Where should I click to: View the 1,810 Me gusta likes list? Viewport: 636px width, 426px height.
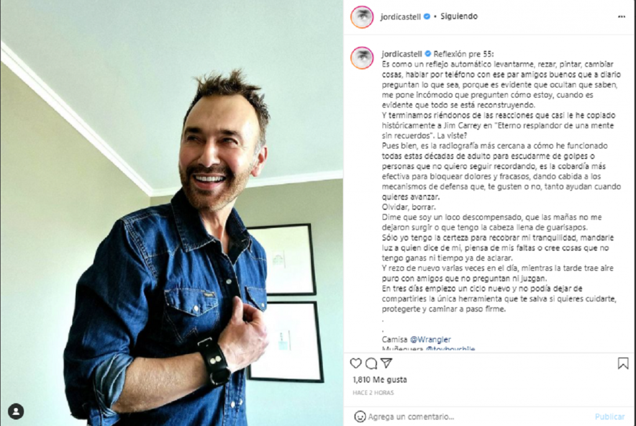click(x=379, y=379)
